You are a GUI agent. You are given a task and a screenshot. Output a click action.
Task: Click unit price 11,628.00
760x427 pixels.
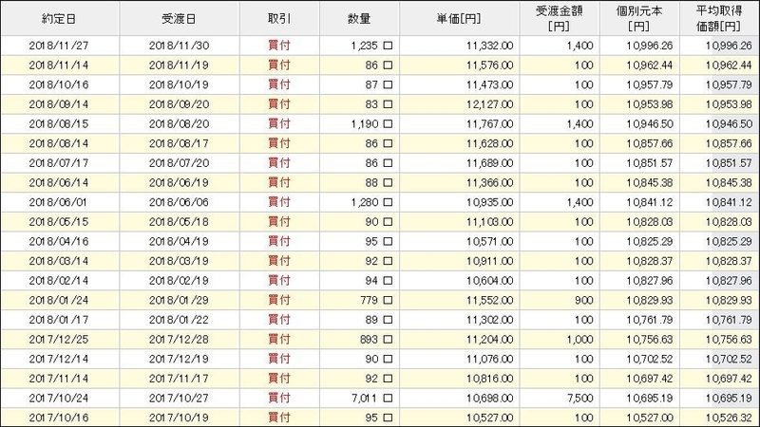tap(489, 144)
